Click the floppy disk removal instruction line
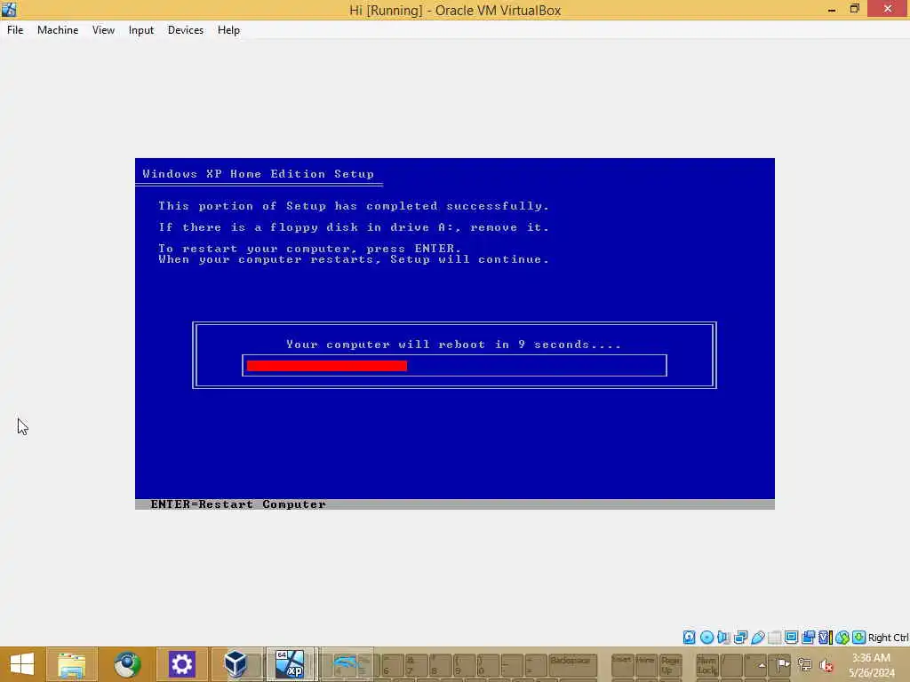Viewport: 910px width, 682px height. [354, 227]
